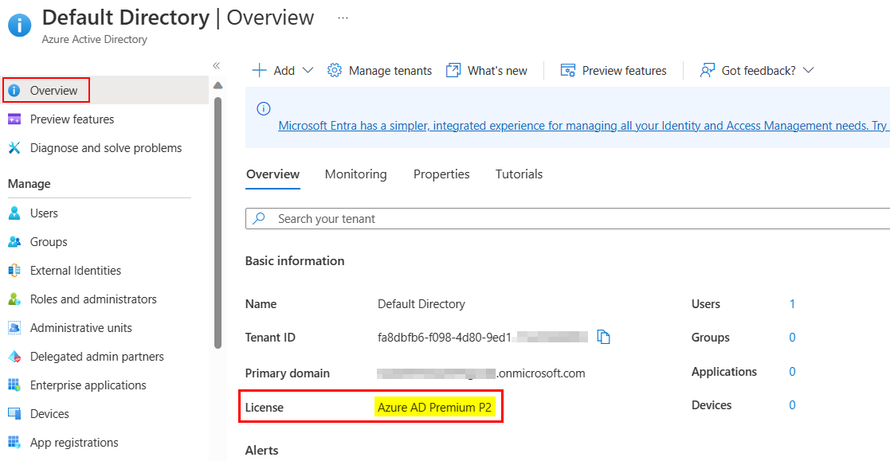
Task: Click the Delegated admin partners icon
Action: (x=14, y=357)
